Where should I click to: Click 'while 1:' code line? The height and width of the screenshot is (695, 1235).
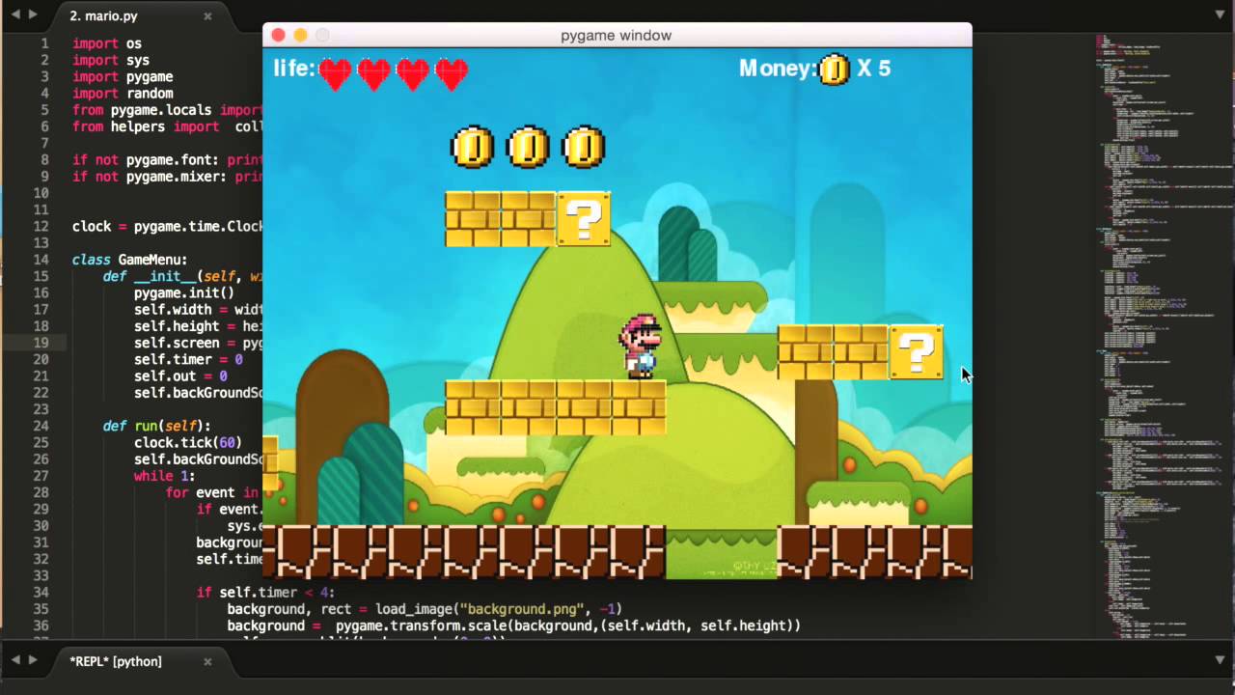coord(164,475)
